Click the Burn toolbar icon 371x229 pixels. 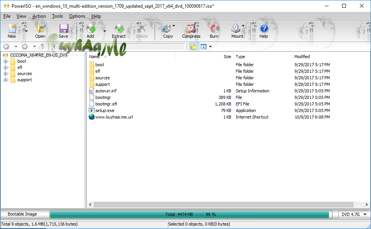pyautogui.click(x=214, y=28)
